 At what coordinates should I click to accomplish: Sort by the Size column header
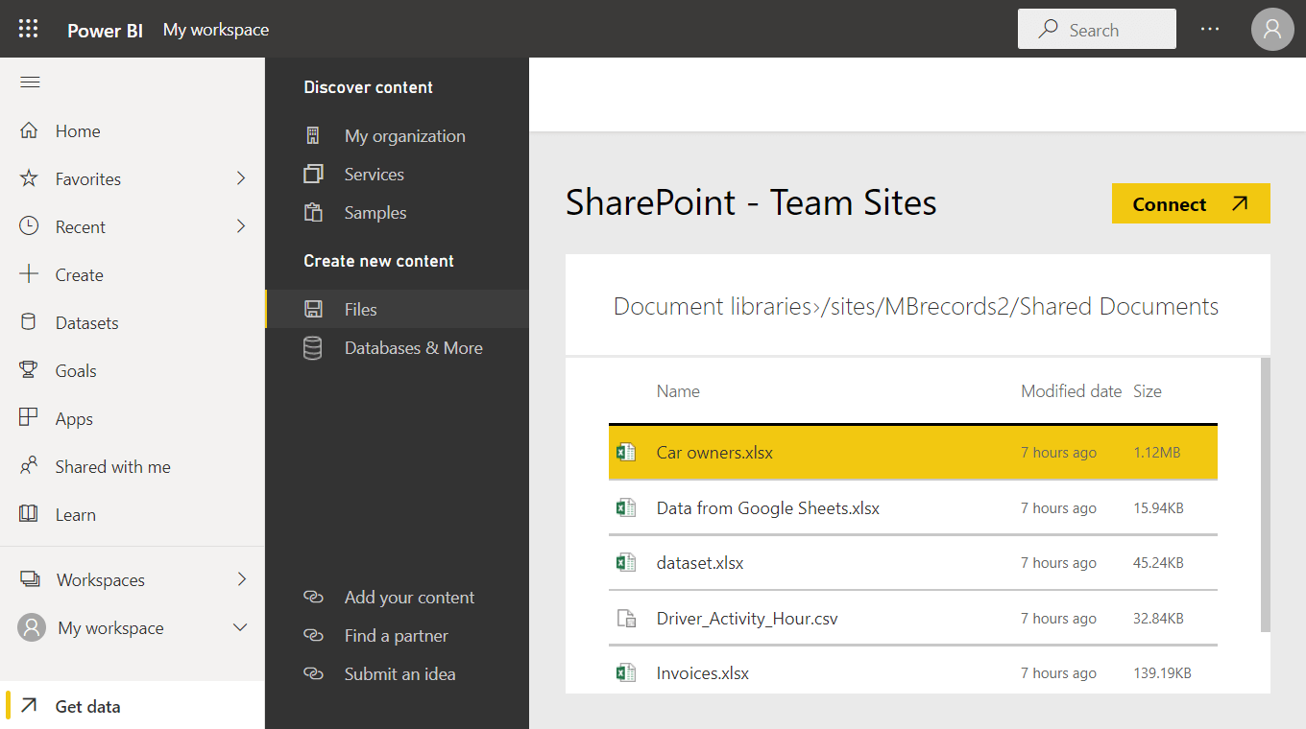pos(1148,390)
